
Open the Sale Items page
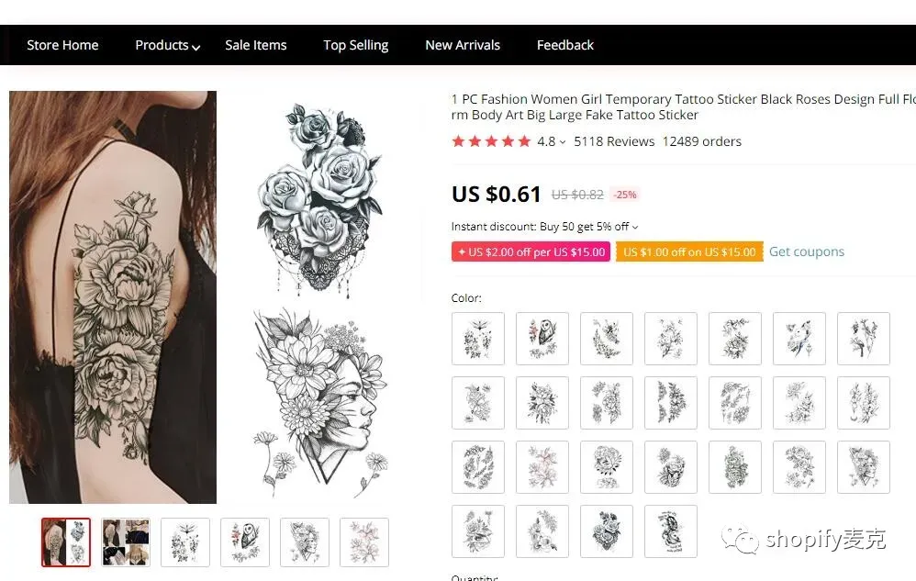tap(256, 45)
